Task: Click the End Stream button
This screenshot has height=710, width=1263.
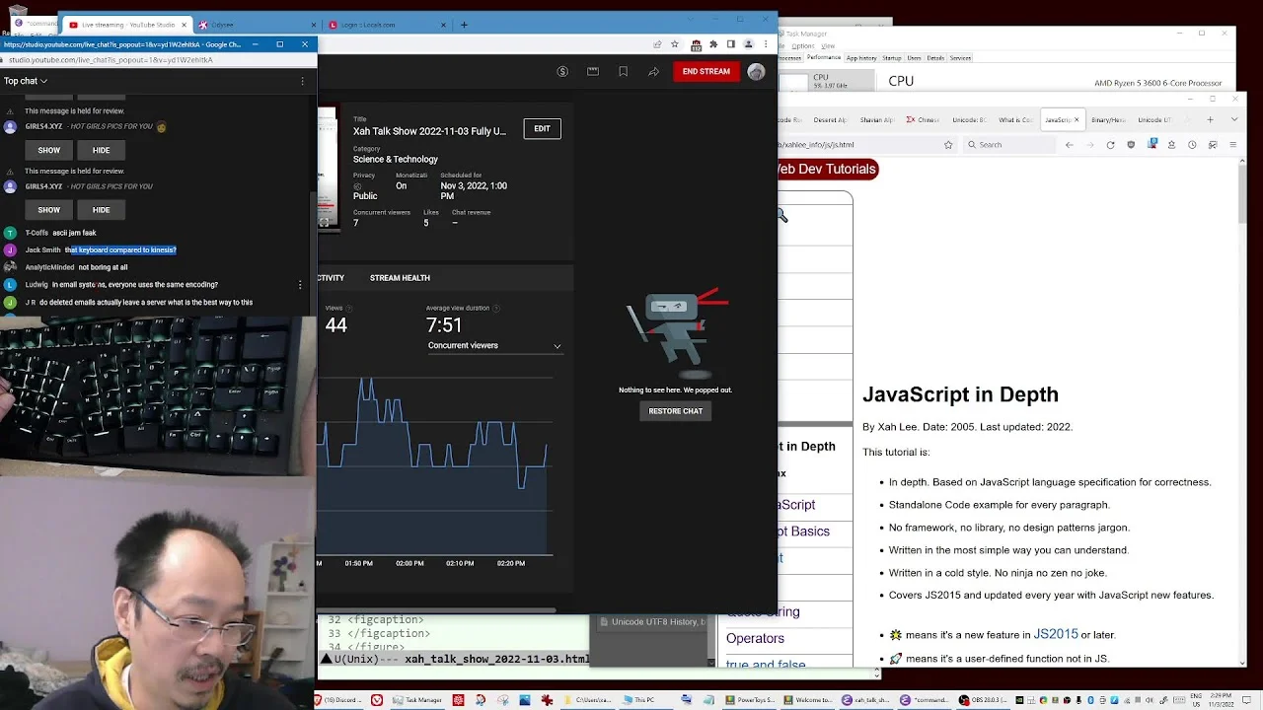Action: pyautogui.click(x=706, y=71)
